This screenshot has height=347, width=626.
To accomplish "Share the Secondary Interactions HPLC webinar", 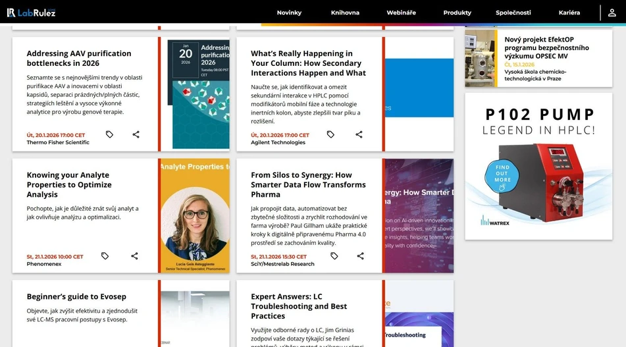I will (359, 134).
